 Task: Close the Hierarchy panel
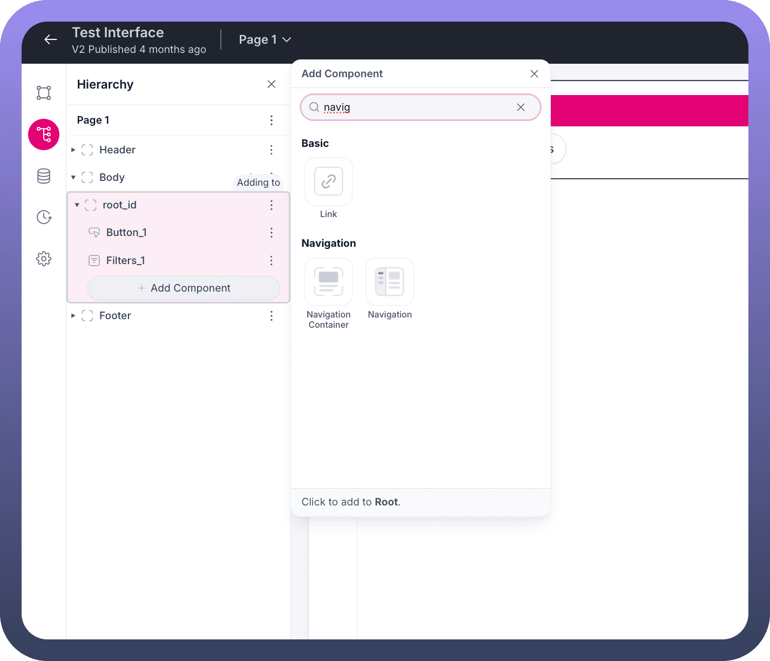[x=271, y=84]
